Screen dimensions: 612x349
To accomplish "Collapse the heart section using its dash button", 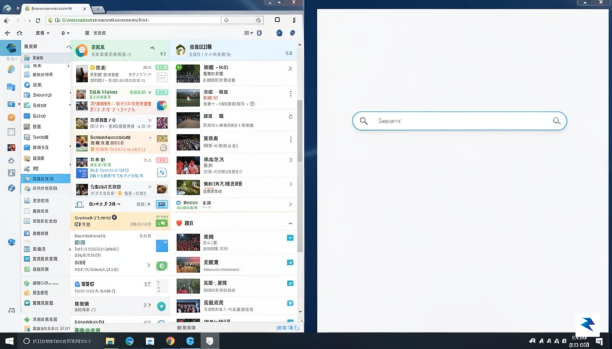I will coord(290,224).
